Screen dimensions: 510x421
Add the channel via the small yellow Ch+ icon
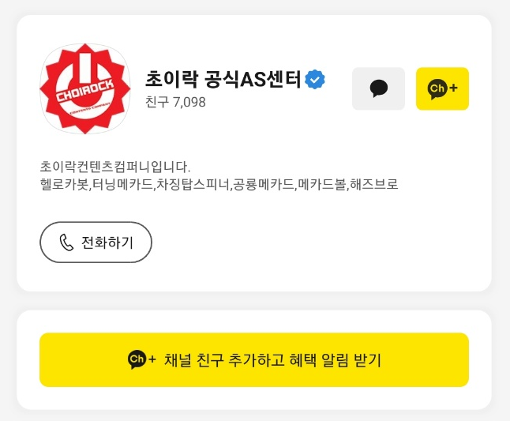442,88
